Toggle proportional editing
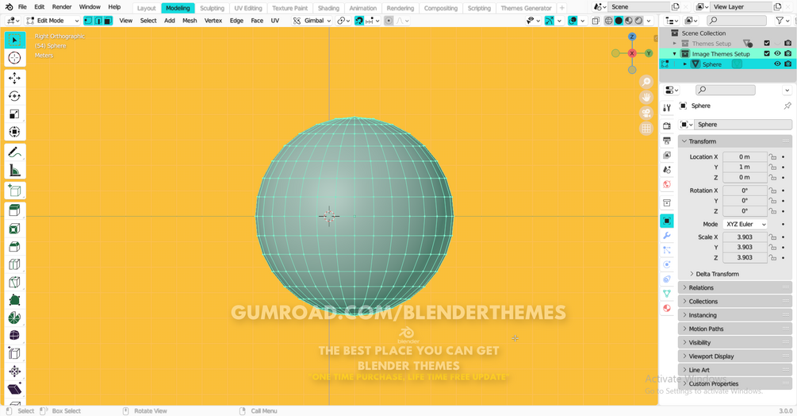Viewport: 797px width, 416px height. point(389,21)
